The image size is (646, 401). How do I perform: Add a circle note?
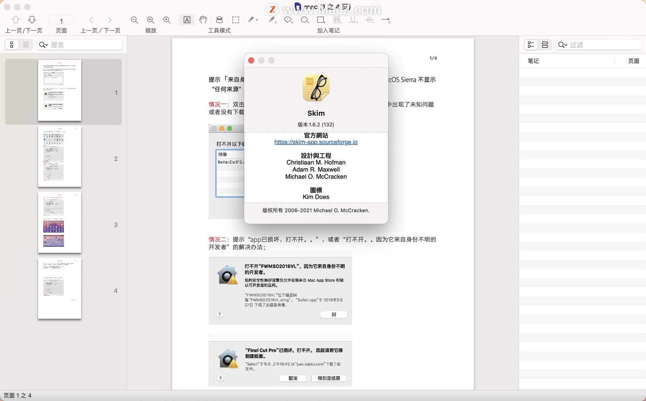click(x=305, y=20)
